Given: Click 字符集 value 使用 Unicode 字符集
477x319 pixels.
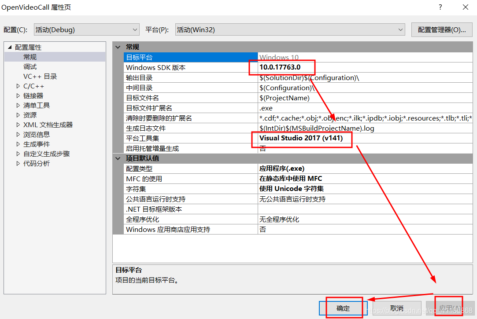Looking at the screenshot, I should [x=365, y=189].
